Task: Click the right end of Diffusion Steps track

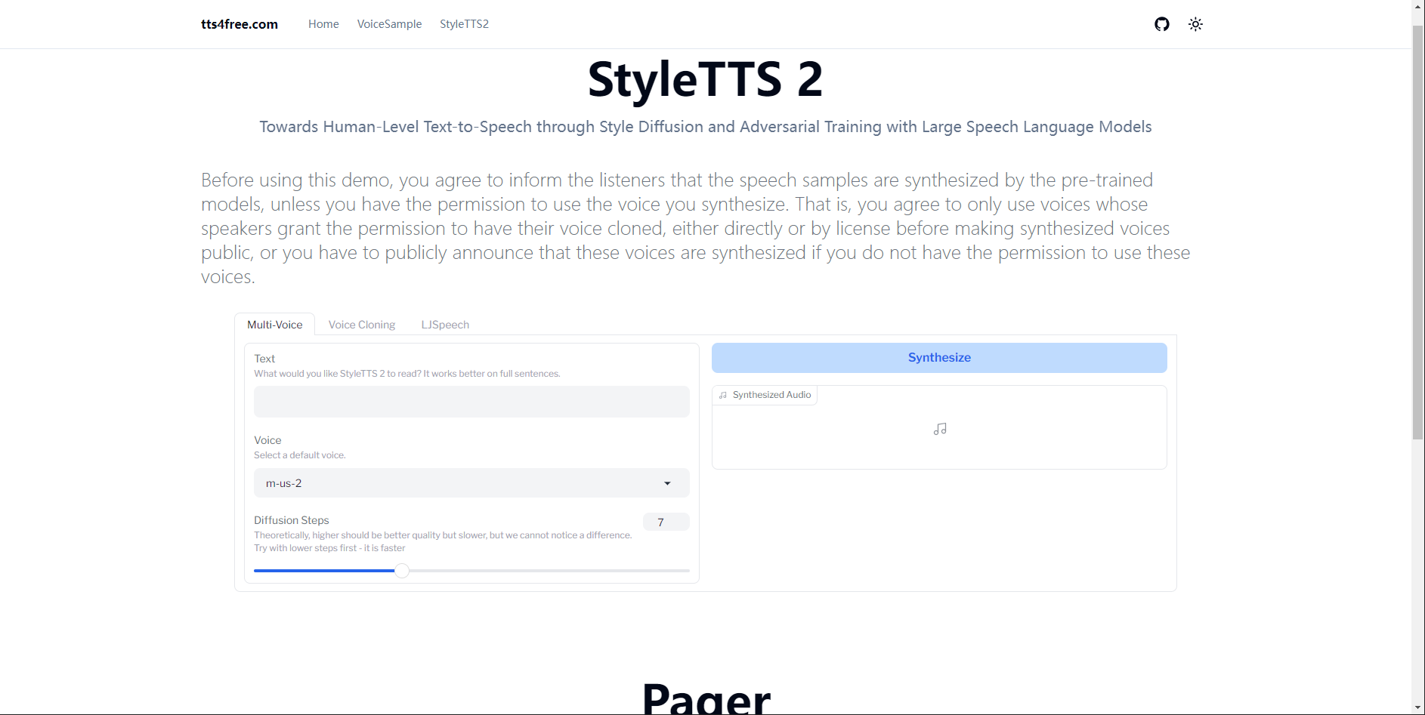Action: (x=688, y=571)
